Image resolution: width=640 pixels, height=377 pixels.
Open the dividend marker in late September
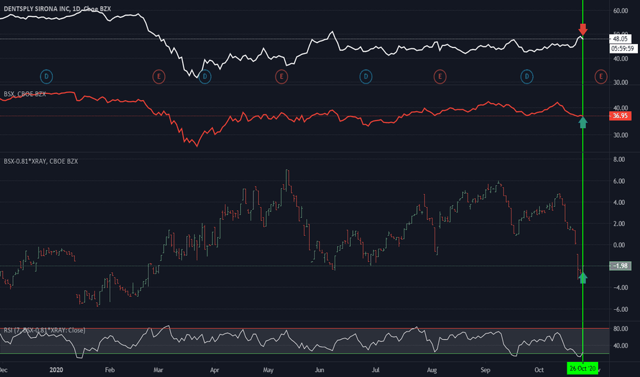point(527,76)
